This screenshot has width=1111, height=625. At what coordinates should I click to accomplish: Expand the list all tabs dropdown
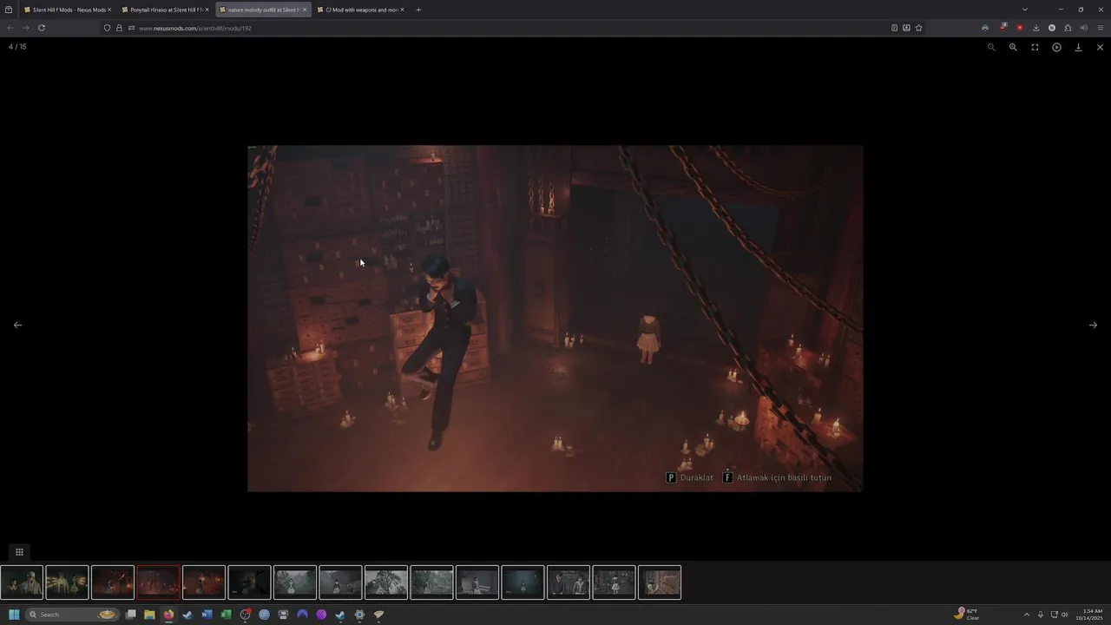pyautogui.click(x=1025, y=10)
